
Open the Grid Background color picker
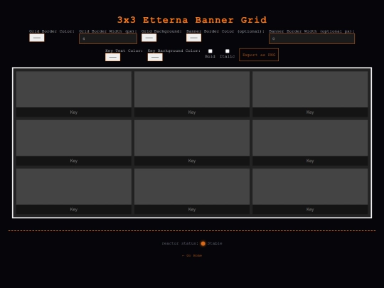tap(149, 38)
